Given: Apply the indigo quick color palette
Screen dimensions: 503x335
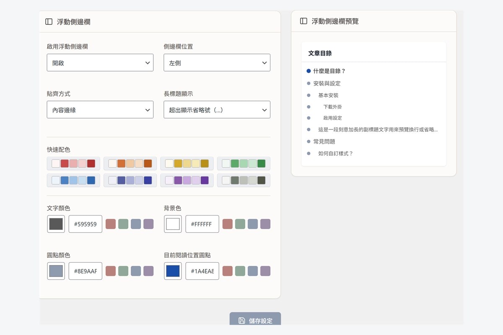Looking at the screenshot, I should click(x=130, y=180).
